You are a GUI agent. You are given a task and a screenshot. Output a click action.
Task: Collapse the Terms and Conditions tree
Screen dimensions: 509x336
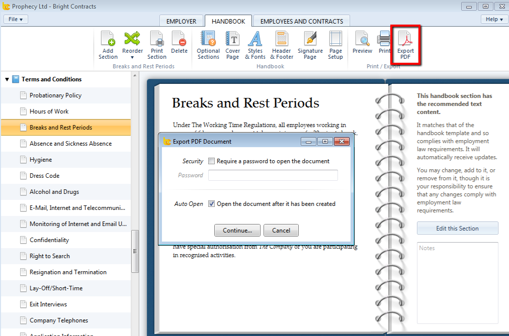tap(7, 79)
